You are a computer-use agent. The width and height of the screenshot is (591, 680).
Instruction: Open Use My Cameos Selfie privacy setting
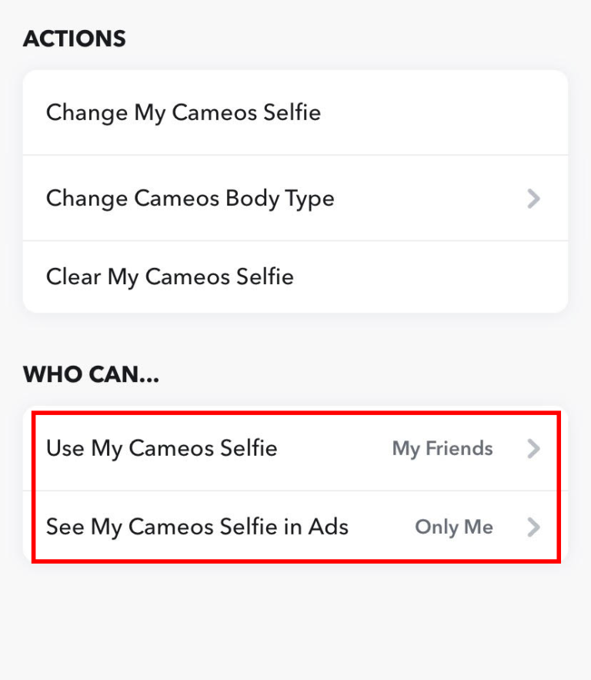(162, 448)
